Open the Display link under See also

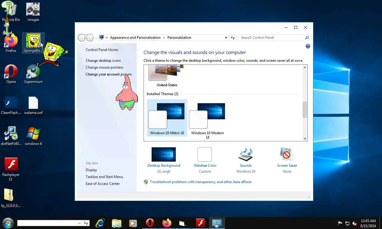[x=91, y=170]
